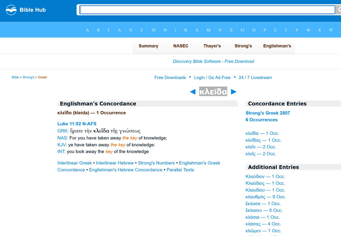This screenshot has width=341, height=236.
Task: Switch to Thayer's tab
Action: click(212, 46)
